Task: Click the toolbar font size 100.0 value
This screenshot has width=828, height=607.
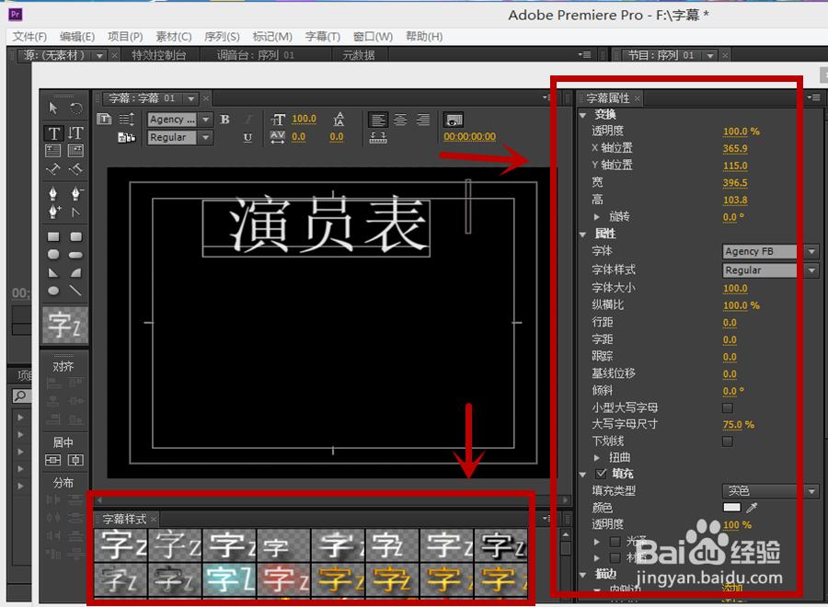Action: pyautogui.click(x=305, y=119)
